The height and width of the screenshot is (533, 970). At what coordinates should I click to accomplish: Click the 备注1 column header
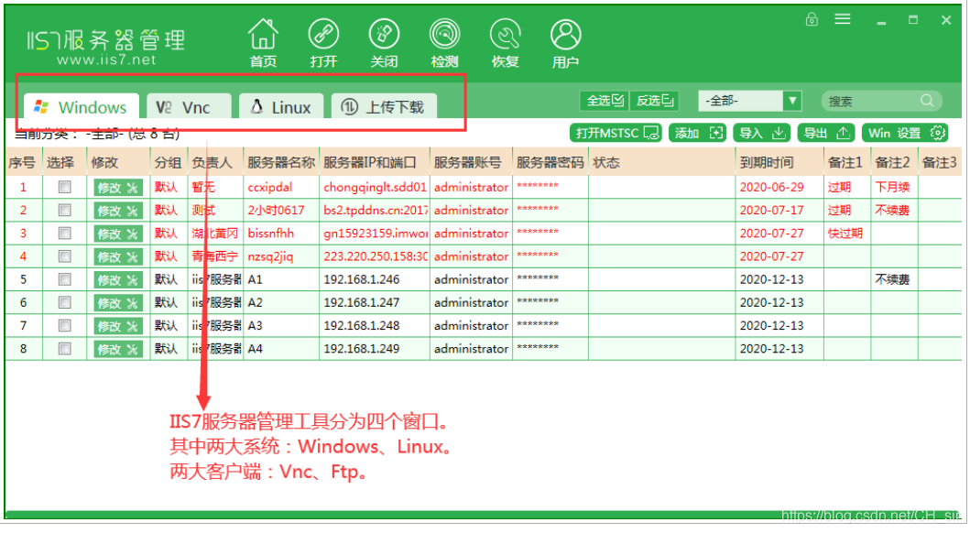tap(846, 163)
